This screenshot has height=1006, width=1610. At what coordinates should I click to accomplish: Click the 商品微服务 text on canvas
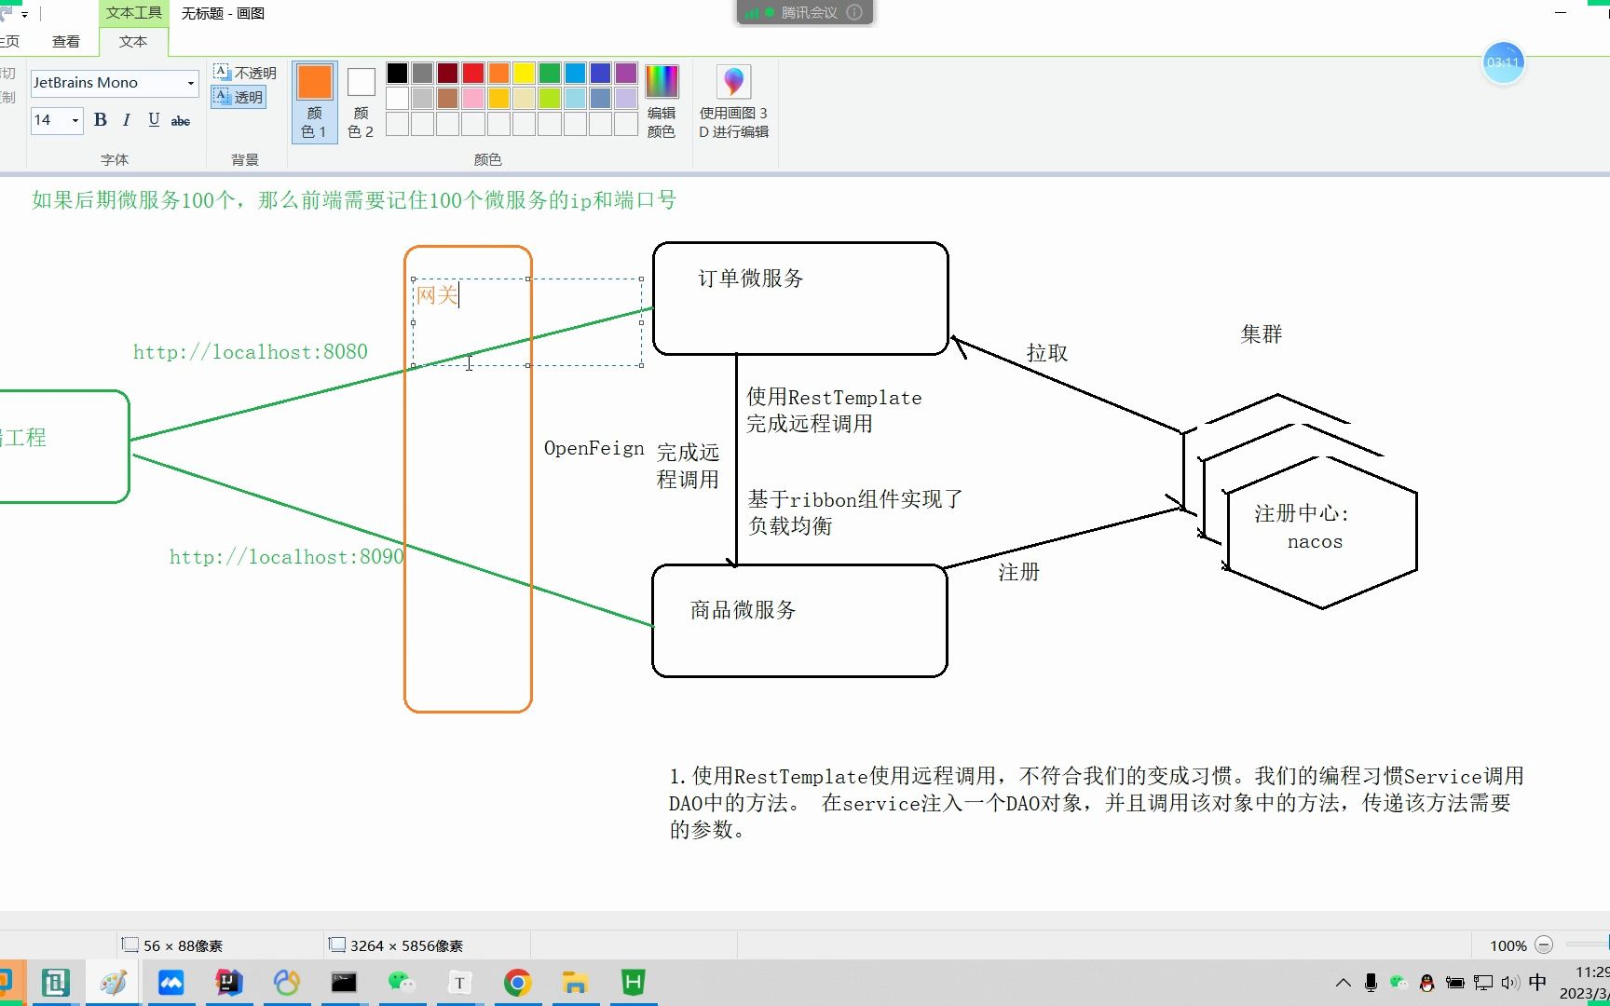tap(744, 610)
